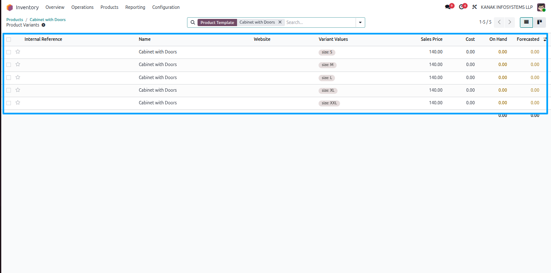
Task: Sort by Website column header
Action: pyautogui.click(x=262, y=39)
